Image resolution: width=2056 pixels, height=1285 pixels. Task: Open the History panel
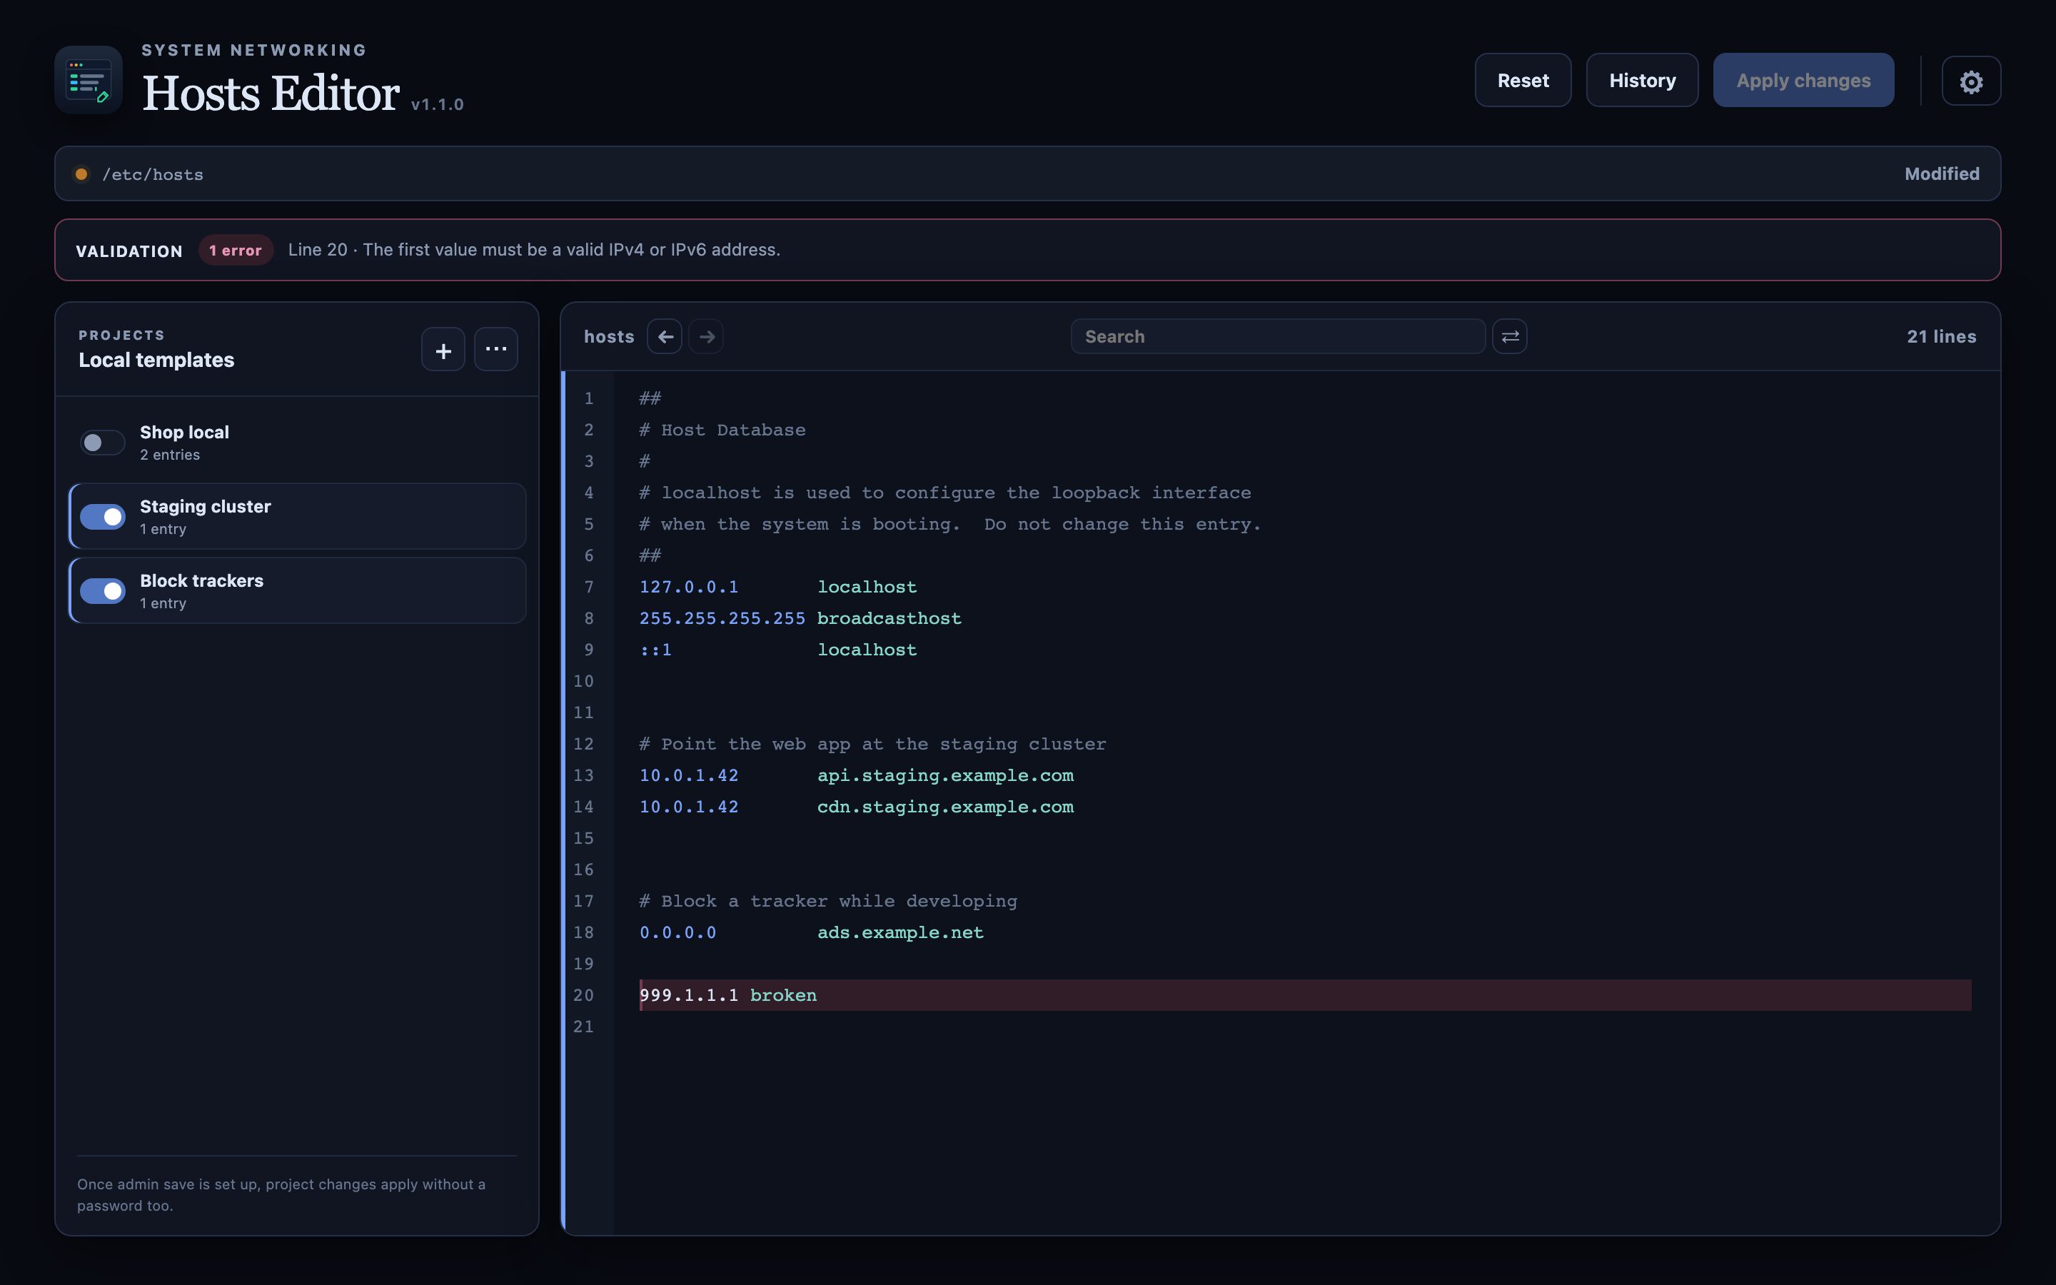pos(1642,80)
